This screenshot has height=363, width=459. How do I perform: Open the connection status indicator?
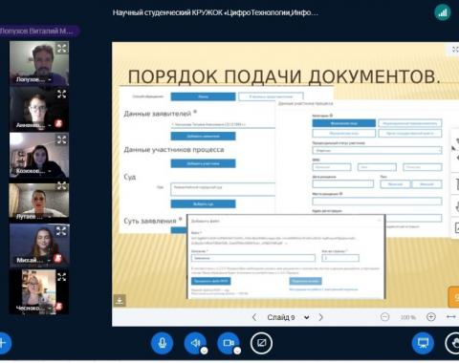pos(443,12)
